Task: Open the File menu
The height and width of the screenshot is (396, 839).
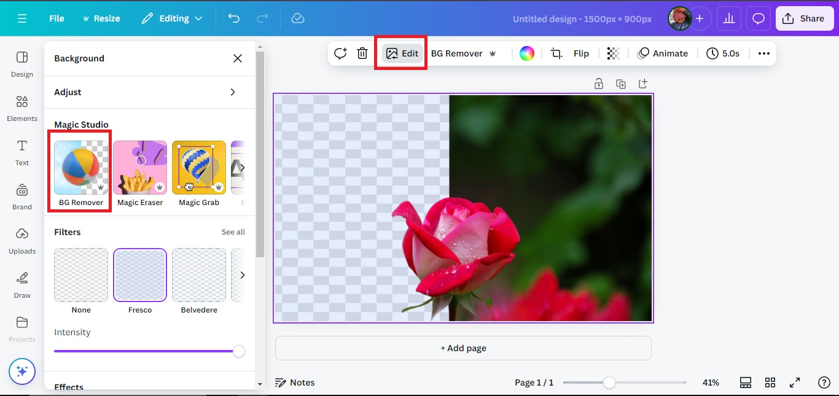Action: 57,18
